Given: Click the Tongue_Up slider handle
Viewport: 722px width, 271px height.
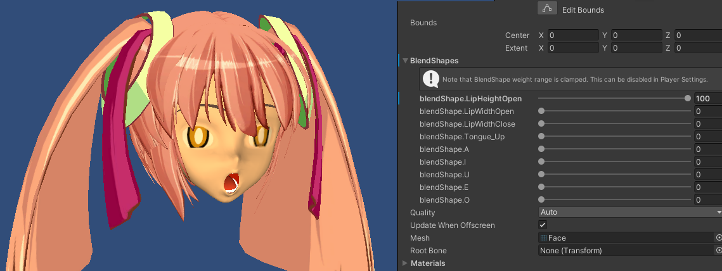Looking at the screenshot, I should click(x=541, y=136).
